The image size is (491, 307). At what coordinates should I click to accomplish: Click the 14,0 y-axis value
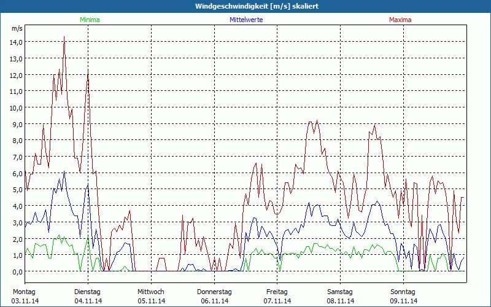(16, 42)
